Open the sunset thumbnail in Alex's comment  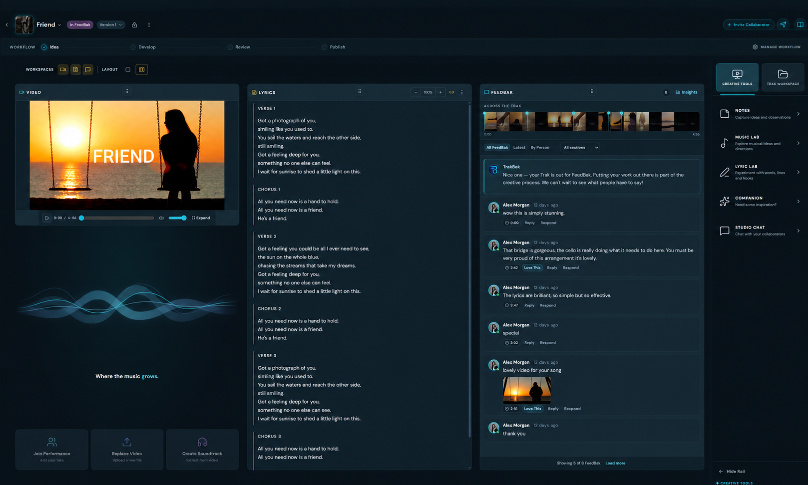(527, 390)
